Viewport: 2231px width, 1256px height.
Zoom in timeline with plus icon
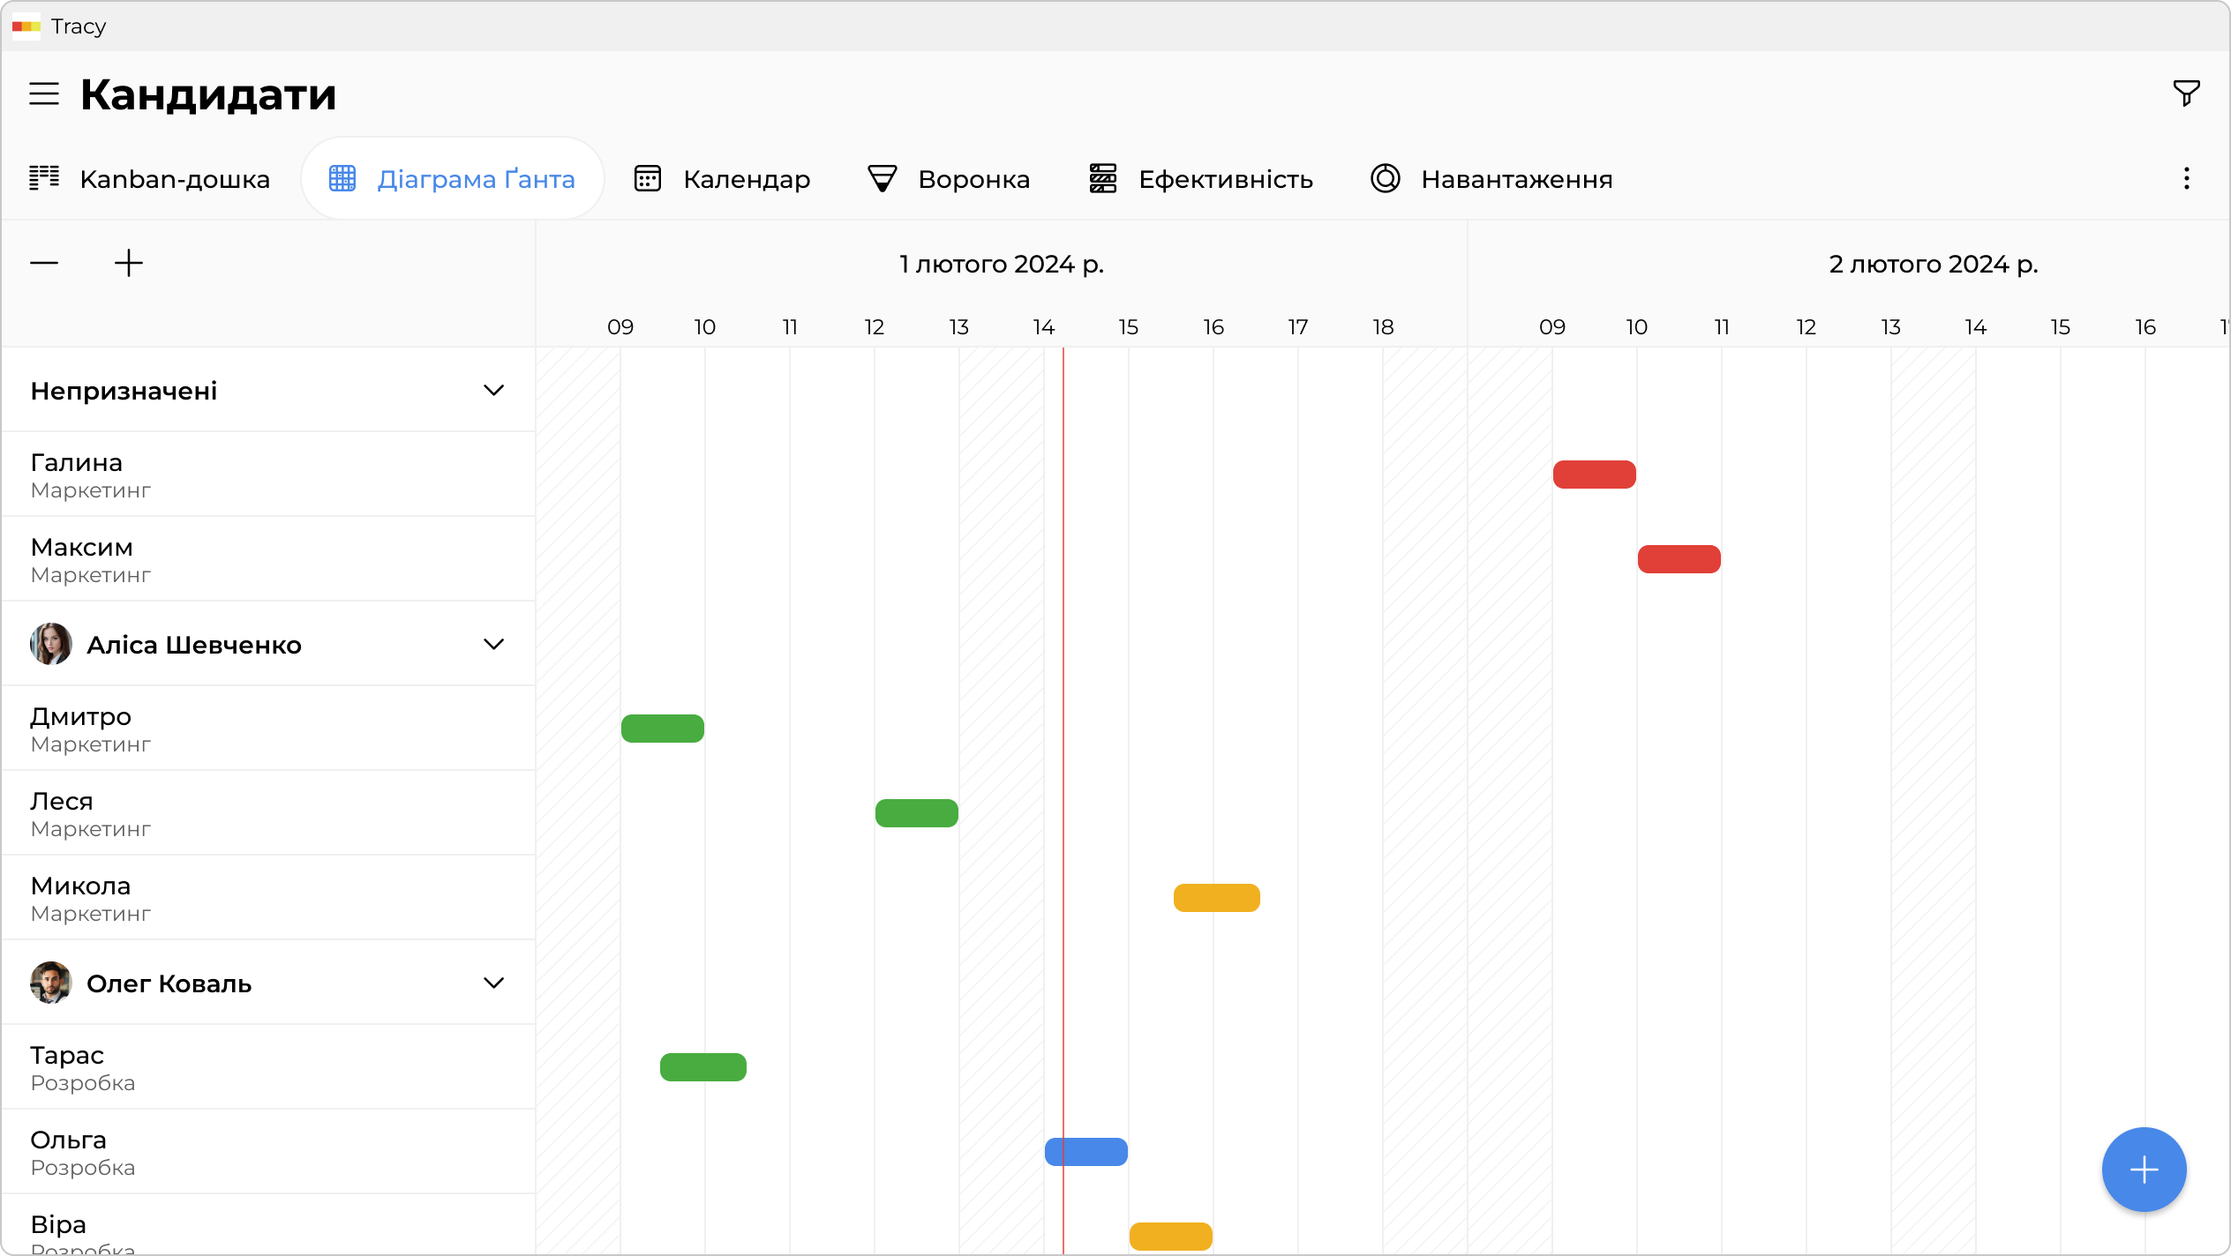[129, 263]
